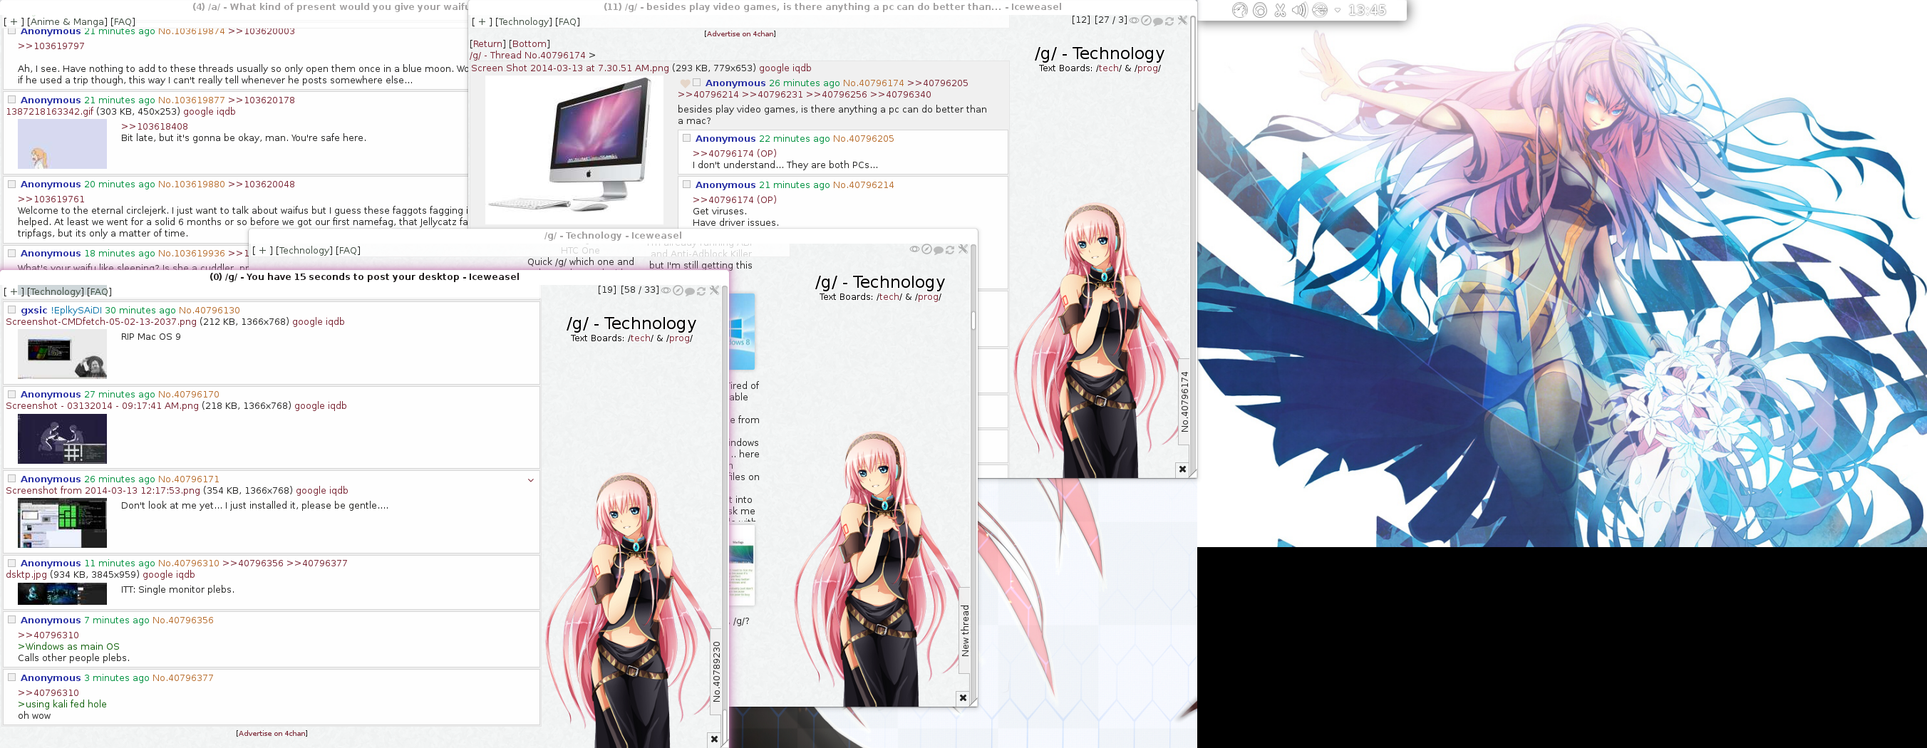
Task: Open quick reply bubble in desktop thread window
Action: [690, 291]
